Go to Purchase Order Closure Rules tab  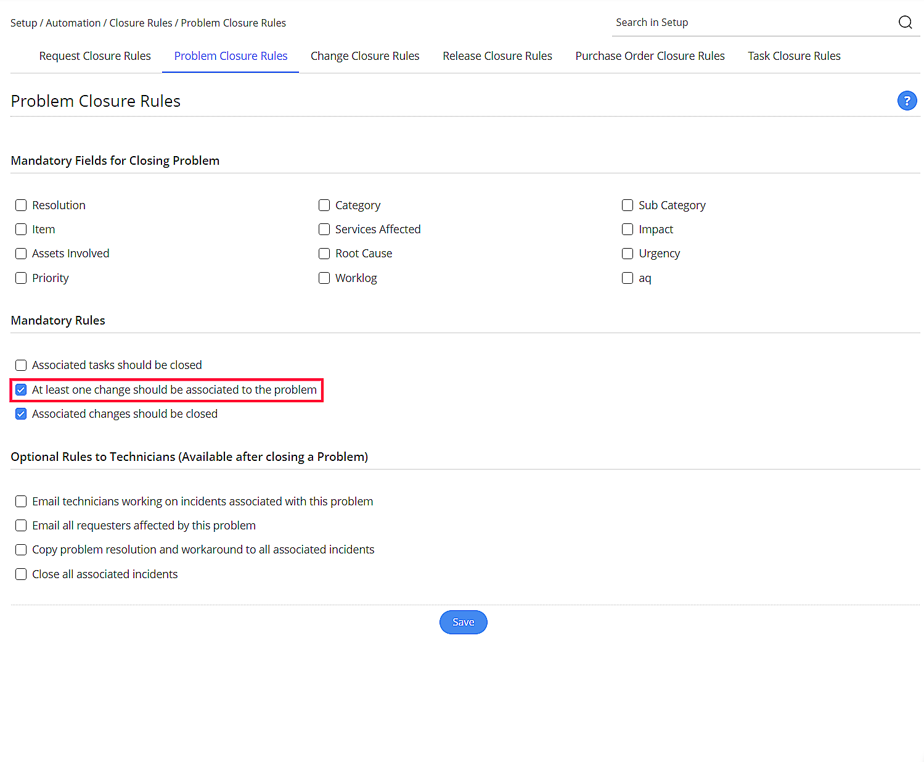coord(650,56)
